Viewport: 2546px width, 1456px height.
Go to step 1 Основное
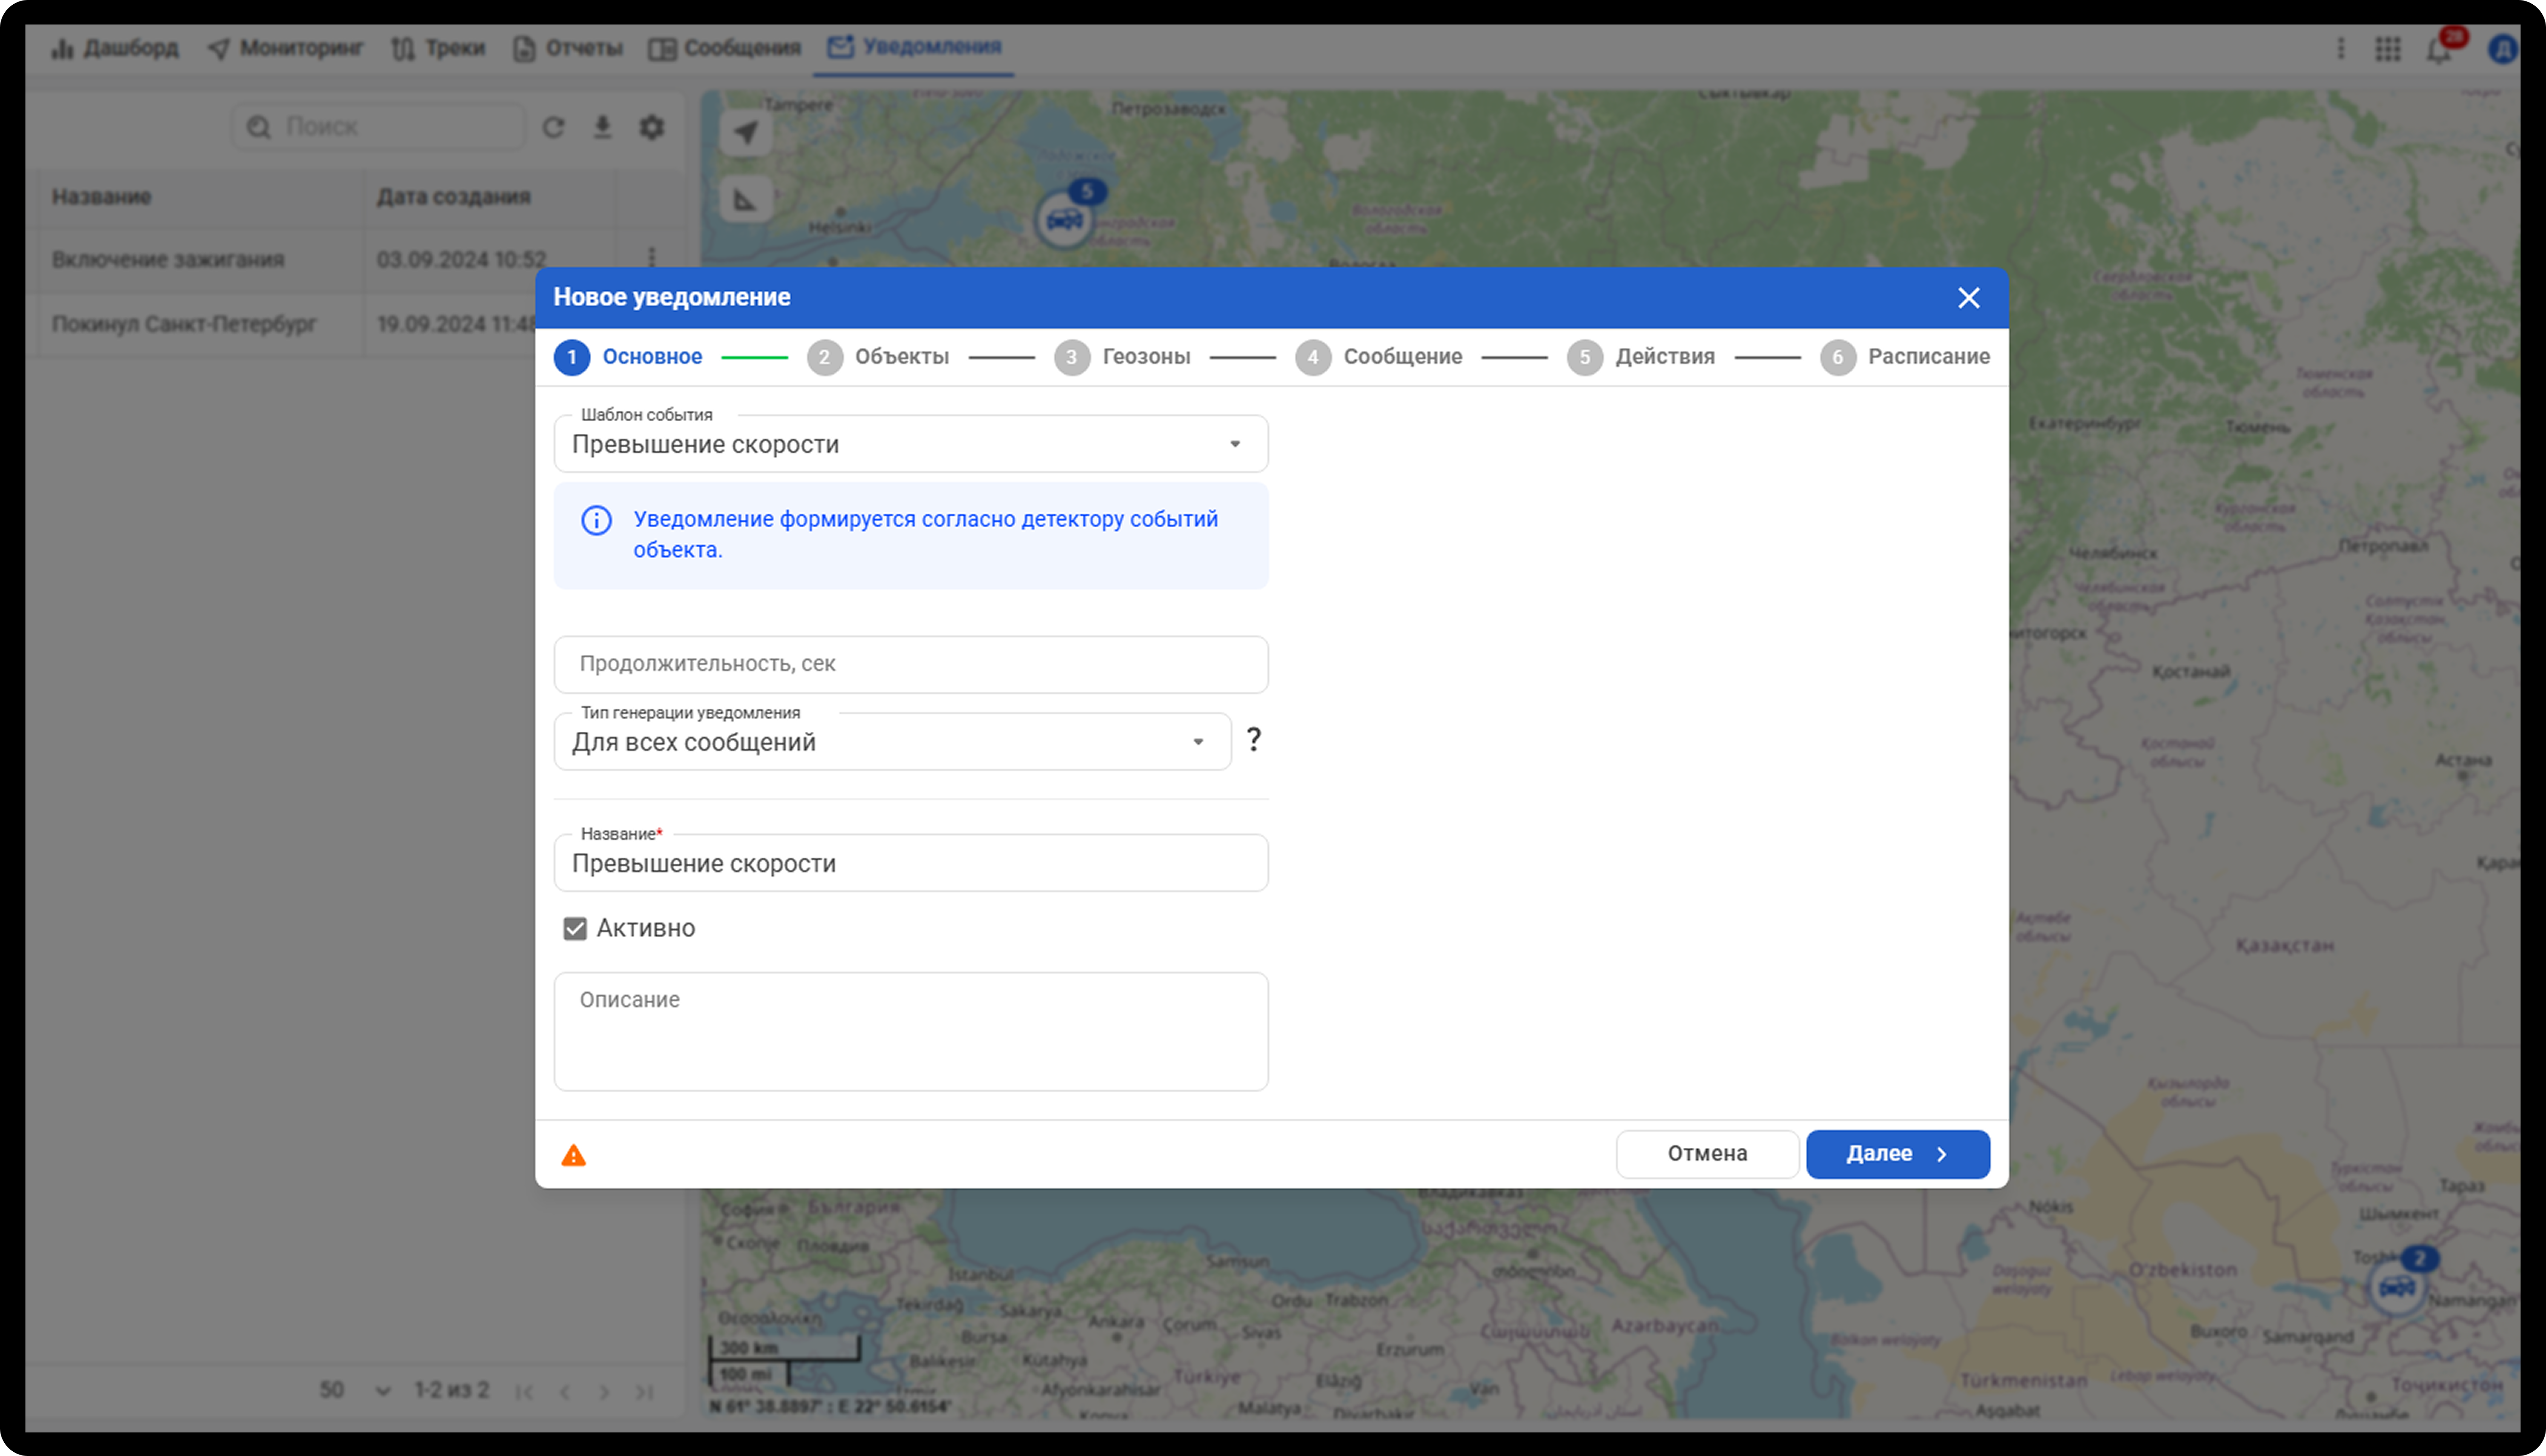pyautogui.click(x=629, y=357)
